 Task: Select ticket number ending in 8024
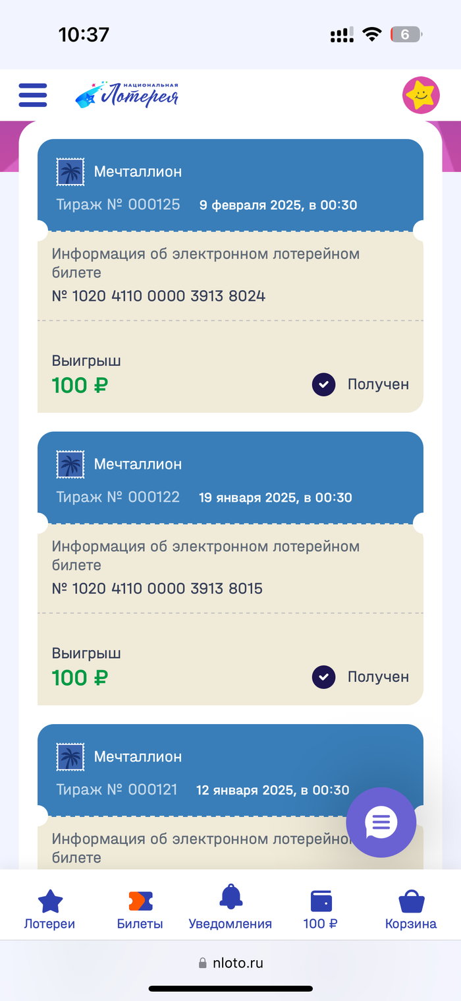click(159, 296)
